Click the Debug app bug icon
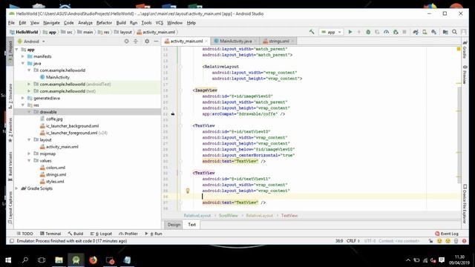 [x=368, y=32]
